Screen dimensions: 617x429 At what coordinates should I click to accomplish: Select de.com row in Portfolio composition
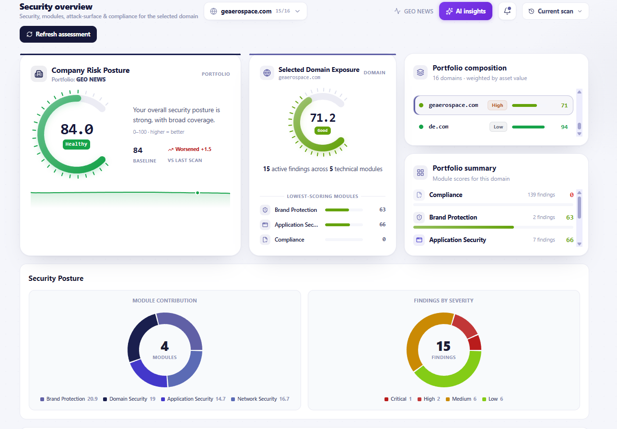coord(493,127)
